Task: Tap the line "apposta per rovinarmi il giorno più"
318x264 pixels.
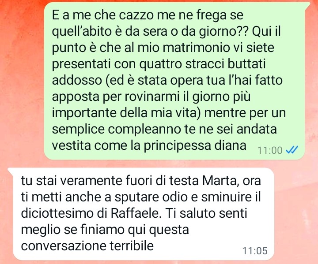Action: point(151,97)
